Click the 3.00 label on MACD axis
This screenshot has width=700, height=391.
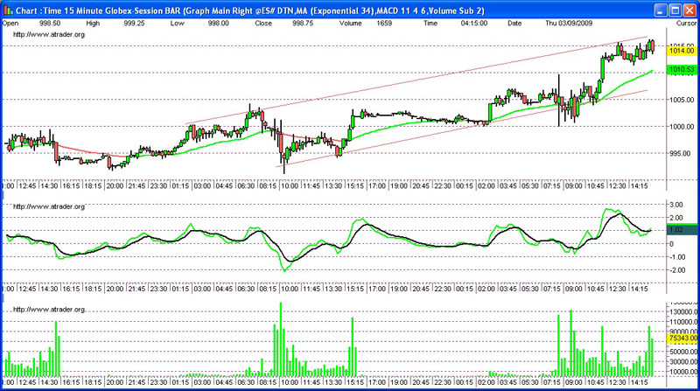[676, 205]
